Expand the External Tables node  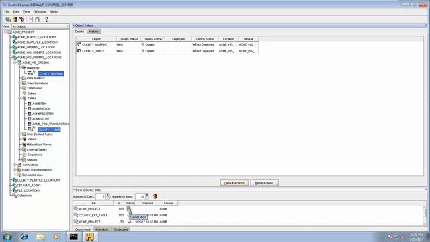tap(20, 149)
